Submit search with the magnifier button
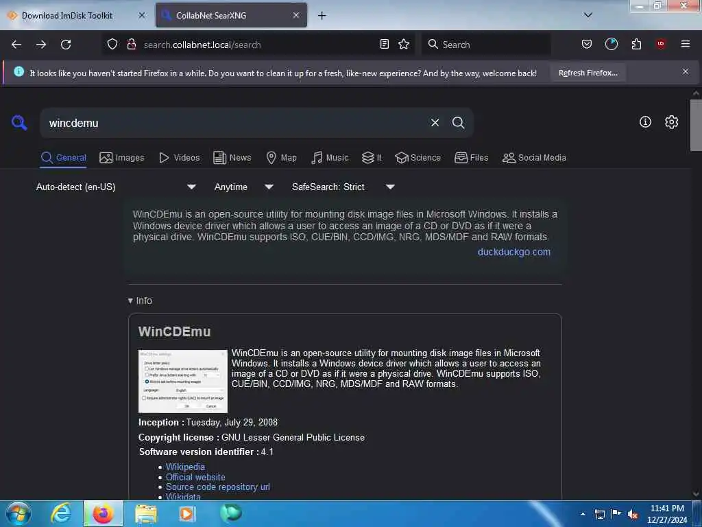Screen dimensions: 702x527 click(x=458, y=122)
